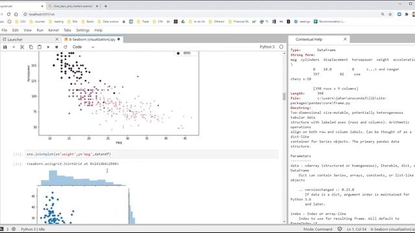Viewport: 415px width, 233px height.
Task: Click the mpg axis label
Action: [119, 142]
